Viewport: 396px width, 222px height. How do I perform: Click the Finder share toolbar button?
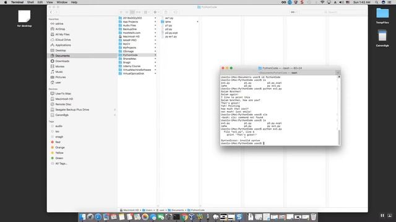click(x=166, y=12)
